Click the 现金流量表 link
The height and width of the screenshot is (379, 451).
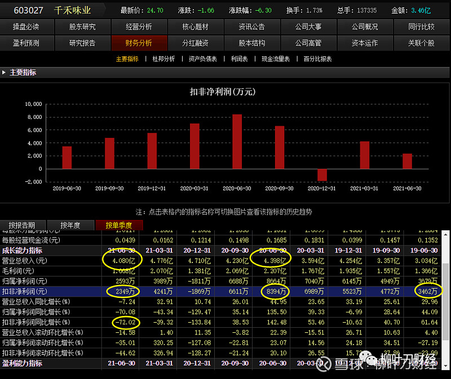coord(276,59)
